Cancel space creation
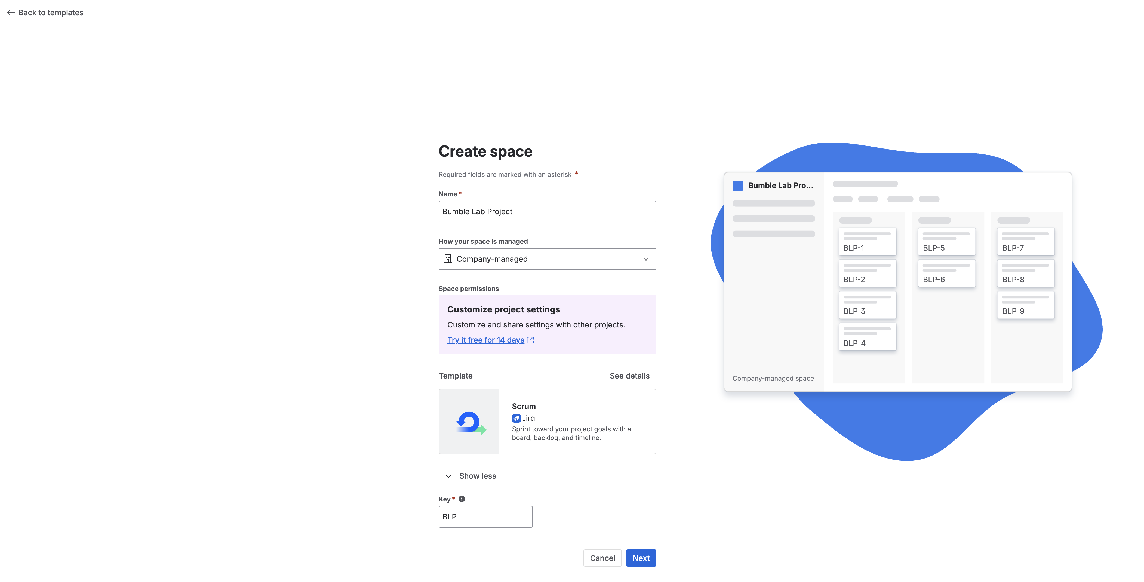 tap(602, 558)
